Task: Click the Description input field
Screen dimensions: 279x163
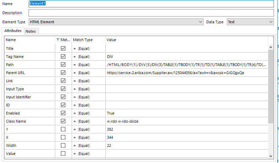Action: tap(151, 13)
